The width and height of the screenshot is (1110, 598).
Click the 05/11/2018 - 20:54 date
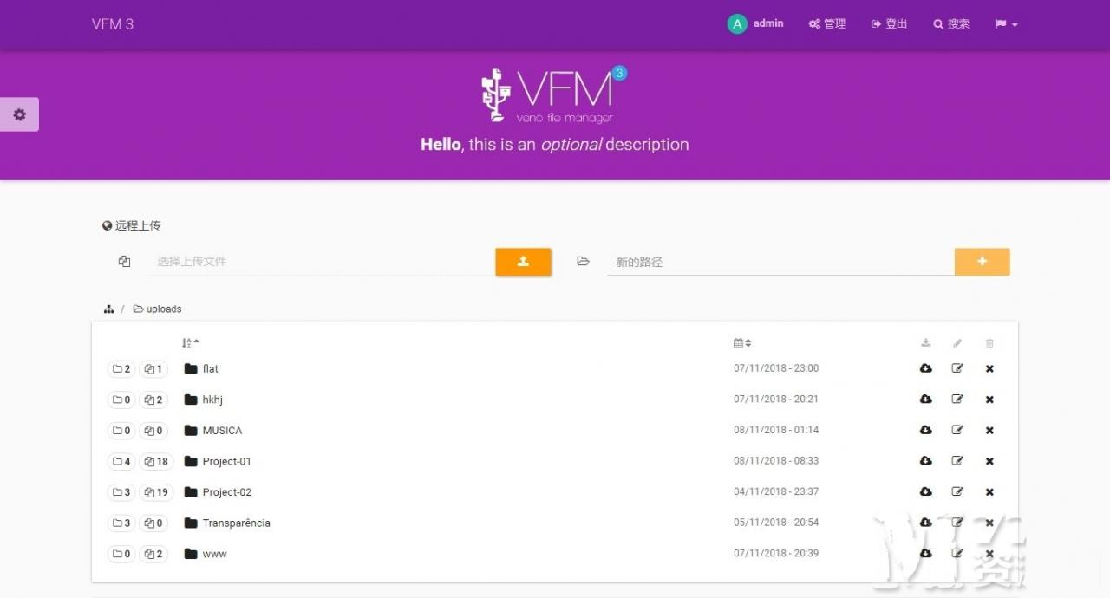pos(776,523)
